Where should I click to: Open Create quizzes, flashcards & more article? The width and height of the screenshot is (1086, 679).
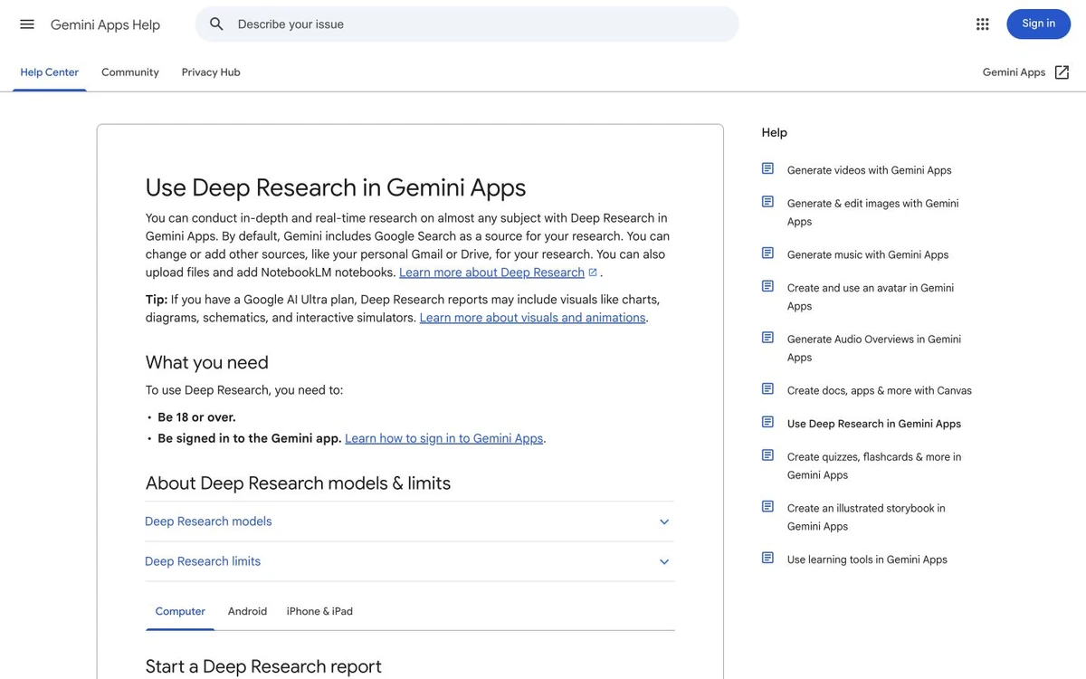coord(874,465)
